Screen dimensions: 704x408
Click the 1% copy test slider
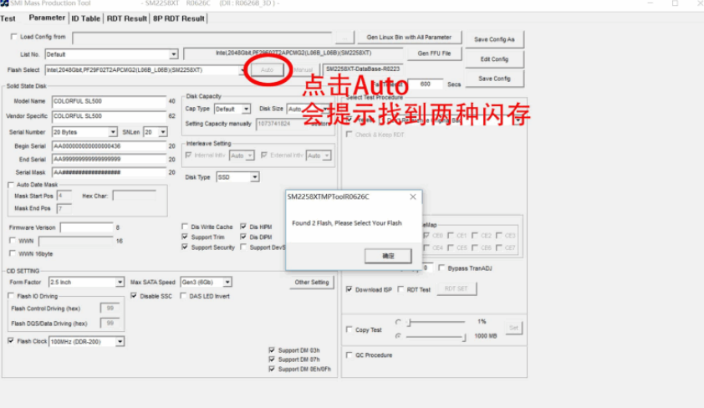[x=436, y=322]
